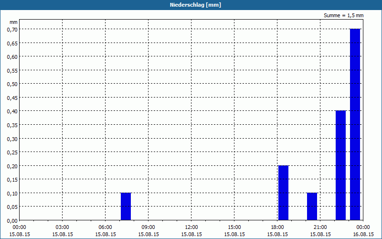Click the 18:00 time axis label
The width and height of the screenshot is (382, 239).
(277, 228)
